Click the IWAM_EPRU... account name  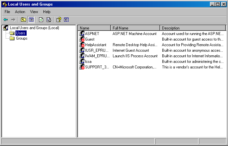pos(97,56)
